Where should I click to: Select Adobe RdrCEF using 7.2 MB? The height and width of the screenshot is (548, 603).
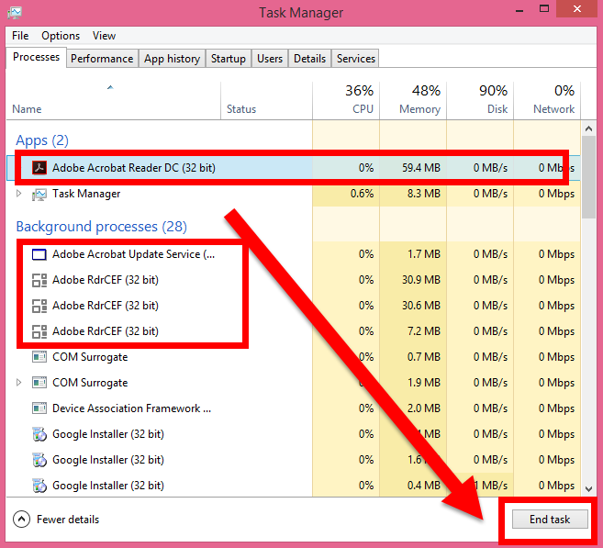point(293,331)
